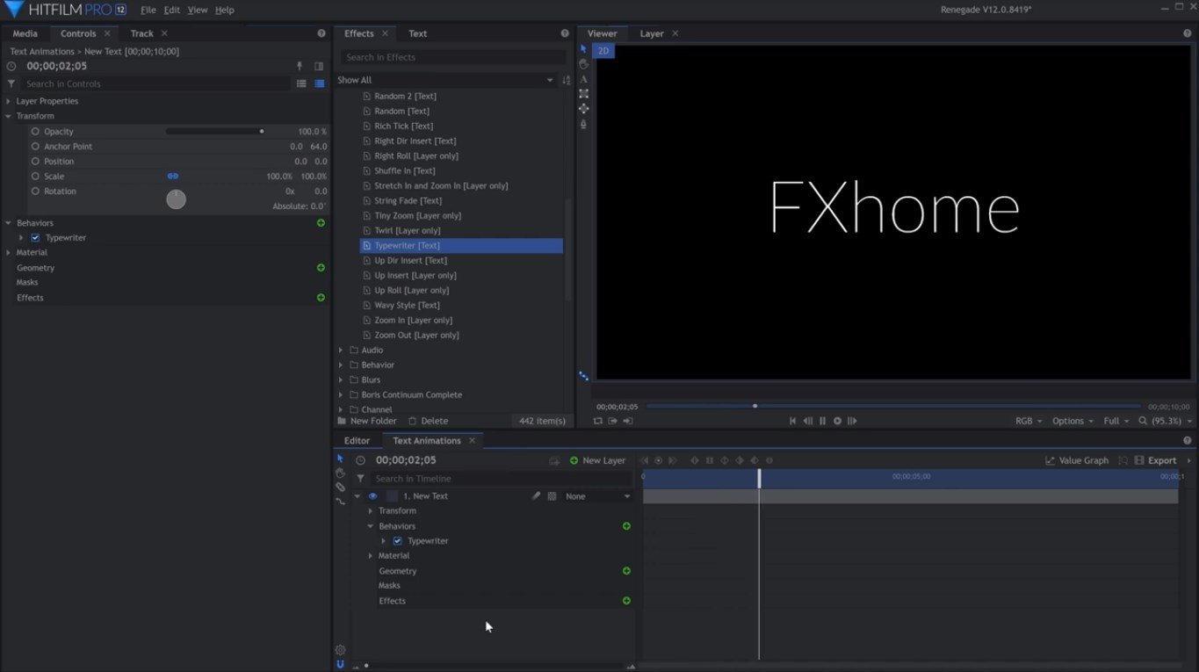Image resolution: width=1199 pixels, height=672 pixels.
Task: Enable keyframing for Position
Action: coord(35,162)
